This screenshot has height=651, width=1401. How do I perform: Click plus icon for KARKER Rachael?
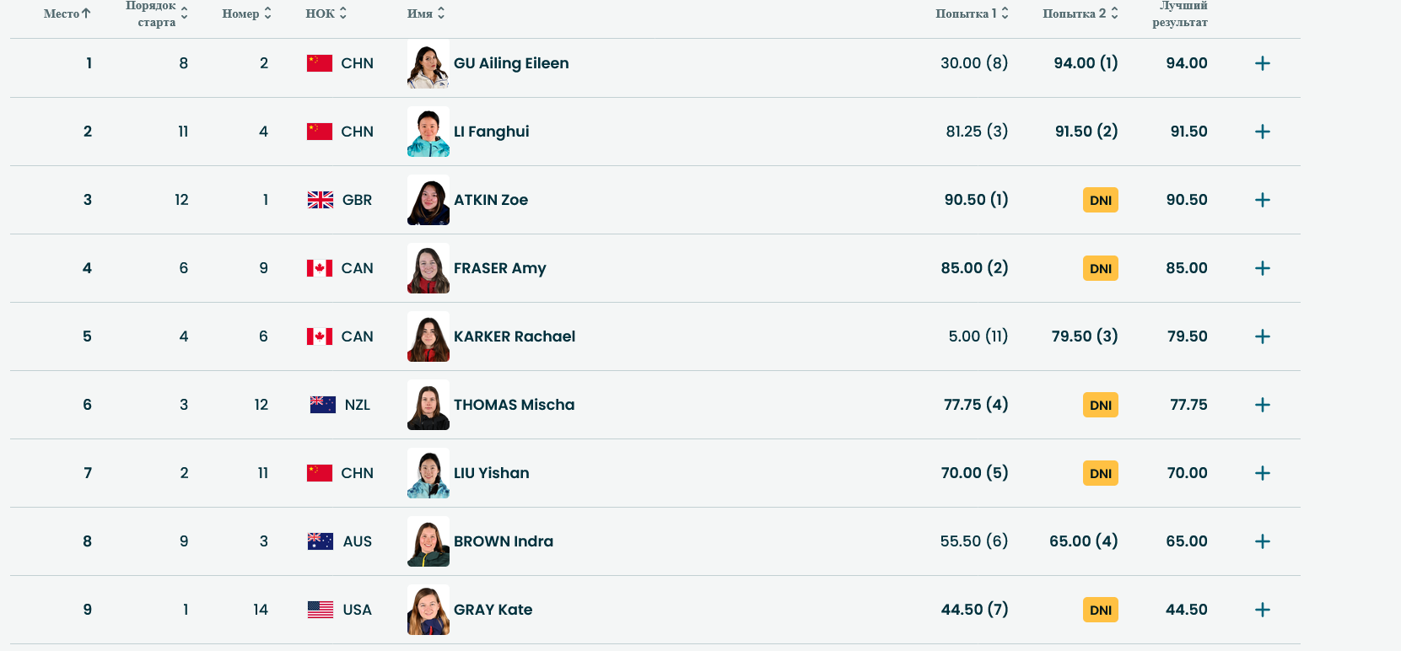(1262, 336)
